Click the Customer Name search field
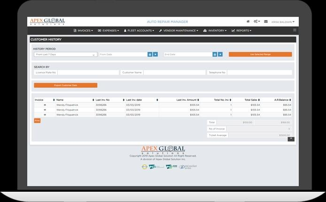 pyautogui.click(x=174, y=72)
